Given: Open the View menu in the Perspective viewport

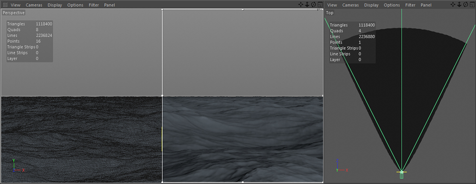Looking at the screenshot, I should (x=16, y=5).
